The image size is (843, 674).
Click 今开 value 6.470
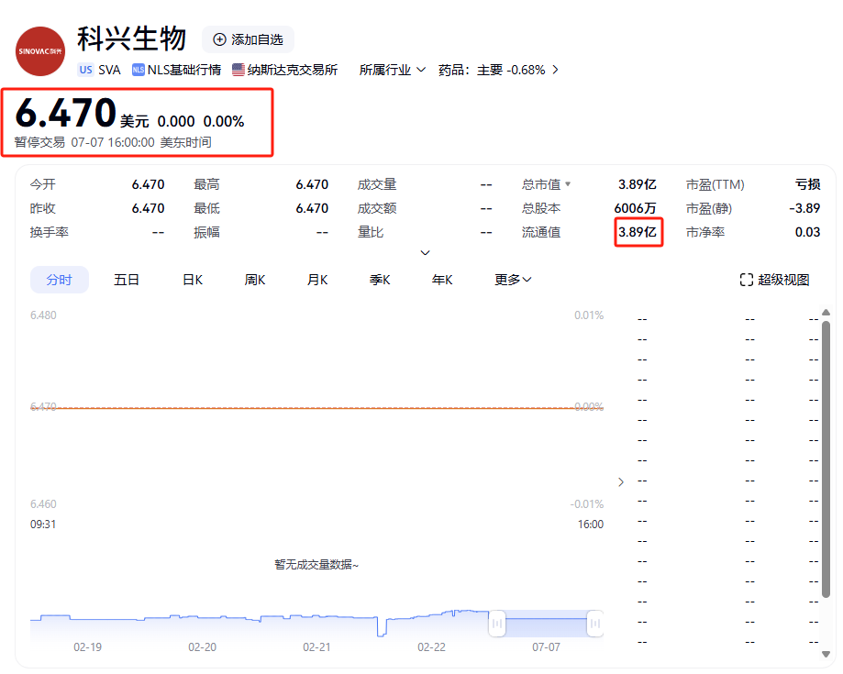click(149, 184)
